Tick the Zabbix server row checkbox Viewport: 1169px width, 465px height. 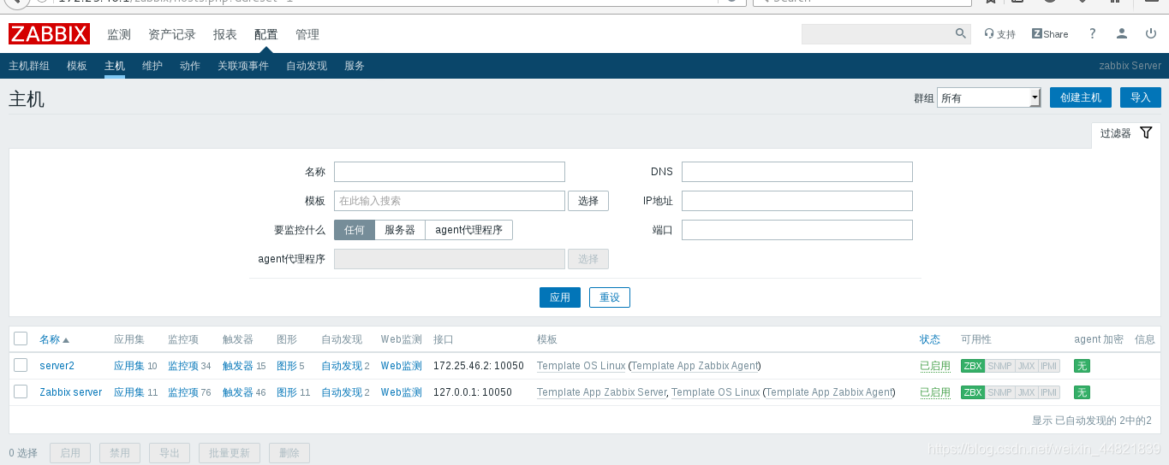21,391
